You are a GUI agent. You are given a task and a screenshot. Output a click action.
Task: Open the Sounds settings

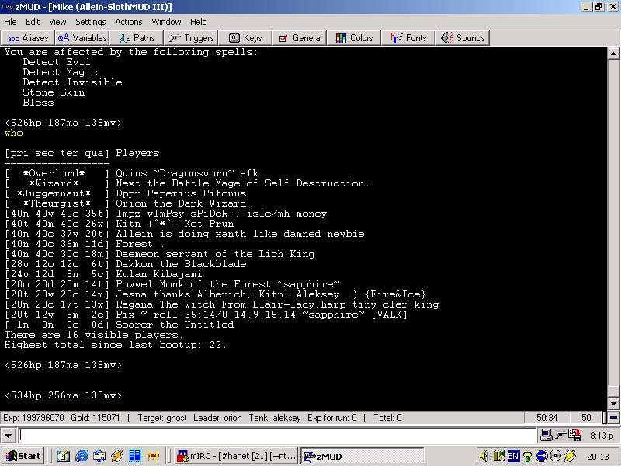[x=463, y=38]
